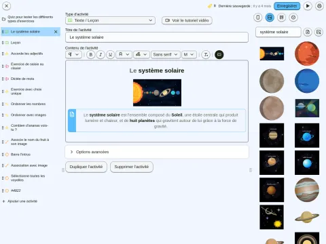Open the third round panel icon

281,18
